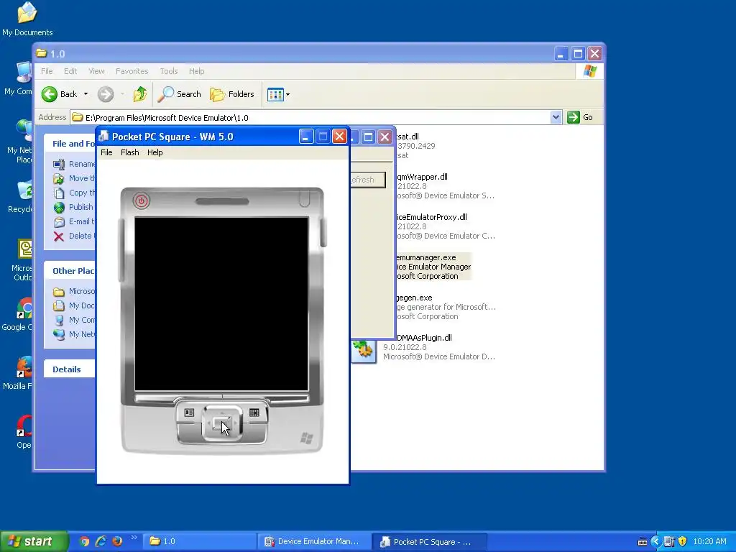Click the Up folder icon in the Explorer toolbar

click(140, 94)
